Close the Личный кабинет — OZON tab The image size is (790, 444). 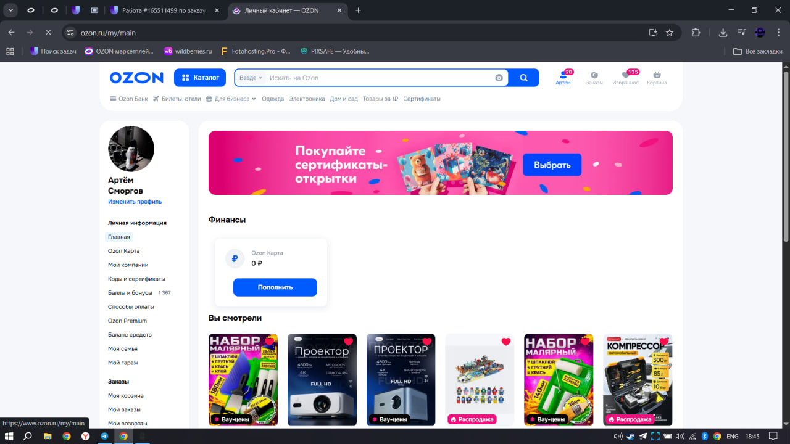pyautogui.click(x=340, y=10)
